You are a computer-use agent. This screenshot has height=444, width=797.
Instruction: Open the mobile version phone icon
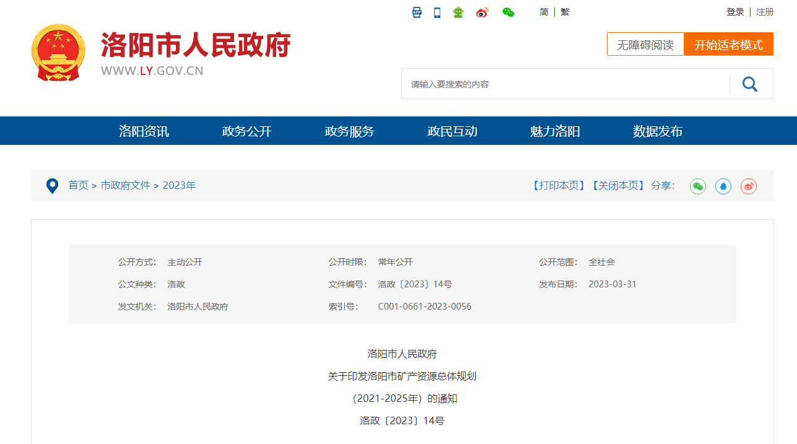pos(437,12)
